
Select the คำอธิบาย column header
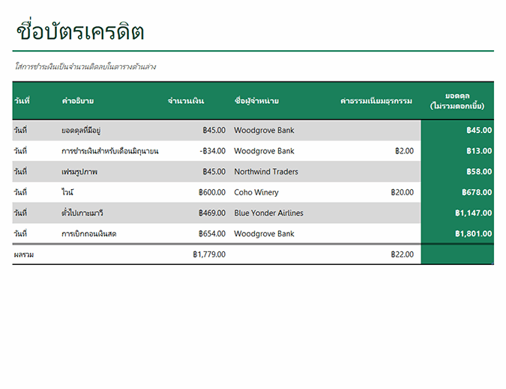pyautogui.click(x=77, y=101)
